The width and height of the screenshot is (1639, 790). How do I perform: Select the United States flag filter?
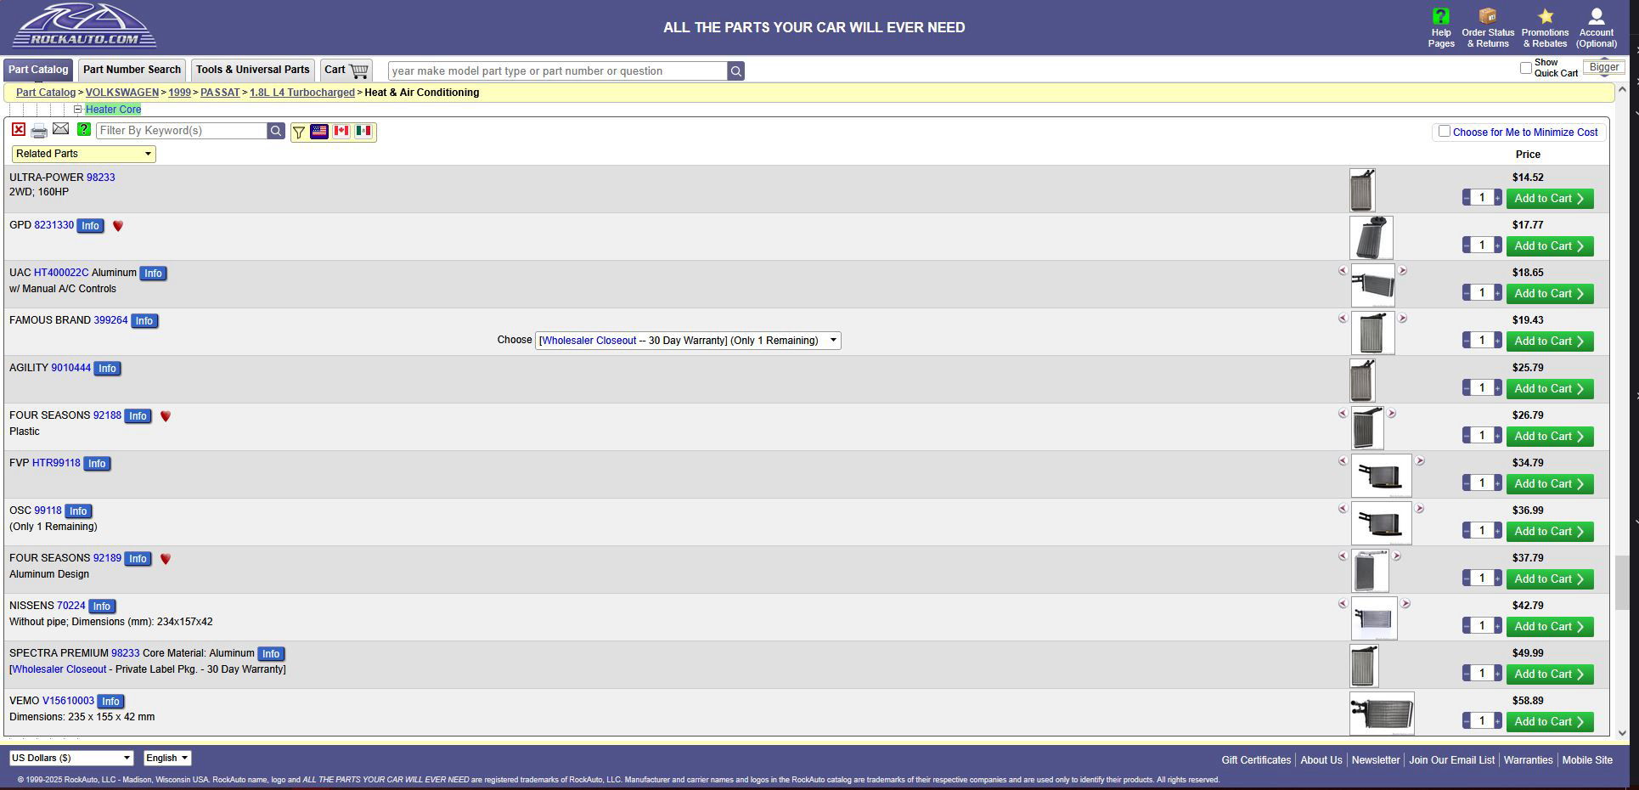pyautogui.click(x=319, y=131)
